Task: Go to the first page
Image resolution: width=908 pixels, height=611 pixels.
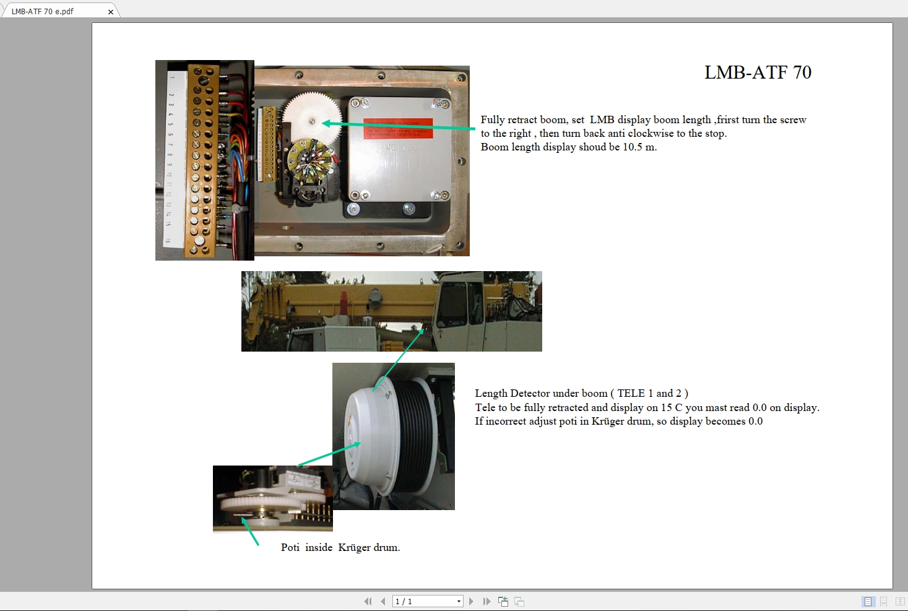Action: click(x=368, y=601)
